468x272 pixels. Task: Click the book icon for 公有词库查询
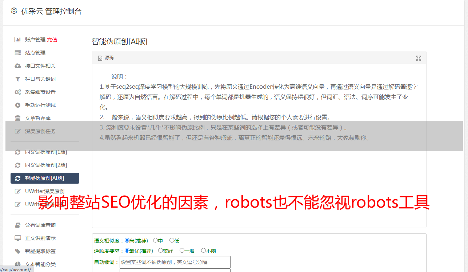(17, 225)
